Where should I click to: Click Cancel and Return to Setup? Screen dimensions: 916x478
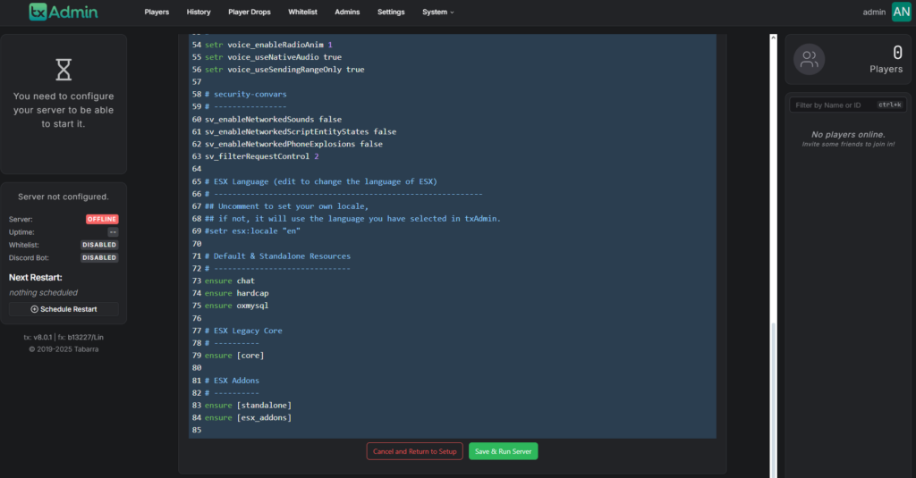[x=415, y=451]
